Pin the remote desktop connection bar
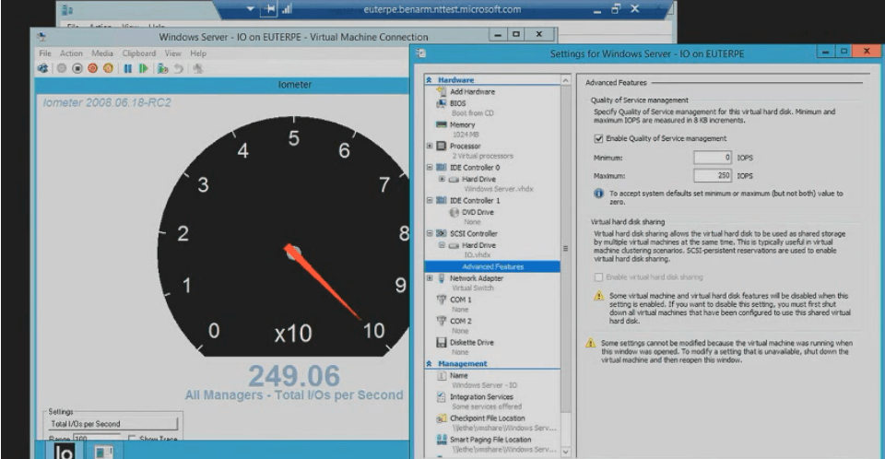Screen dimensions: 885x459 [x=270, y=9]
